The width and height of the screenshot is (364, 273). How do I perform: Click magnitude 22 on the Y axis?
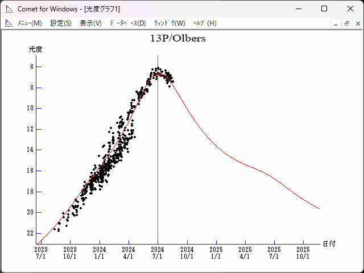[30, 233]
